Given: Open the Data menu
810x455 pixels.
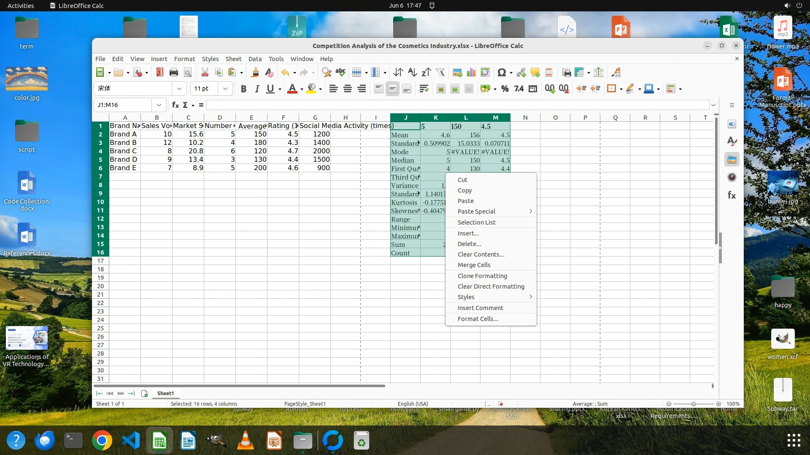Looking at the screenshot, I should pyautogui.click(x=255, y=59).
